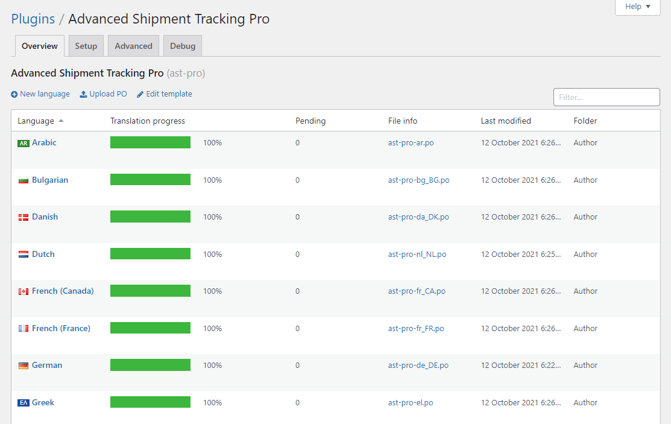Open the Plugins breadcrumb link
671x424 pixels.
tap(33, 19)
